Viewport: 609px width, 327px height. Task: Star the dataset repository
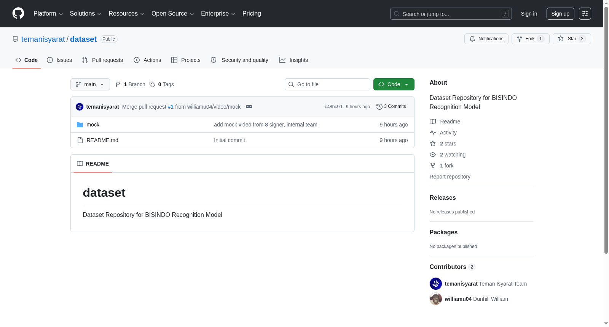tap(572, 39)
